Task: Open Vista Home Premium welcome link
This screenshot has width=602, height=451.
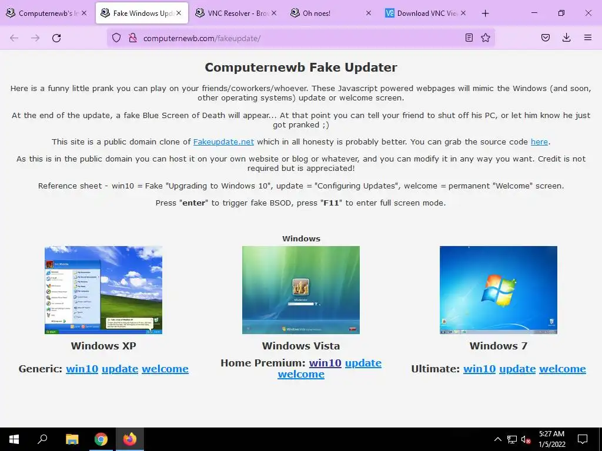Action: [x=301, y=374]
